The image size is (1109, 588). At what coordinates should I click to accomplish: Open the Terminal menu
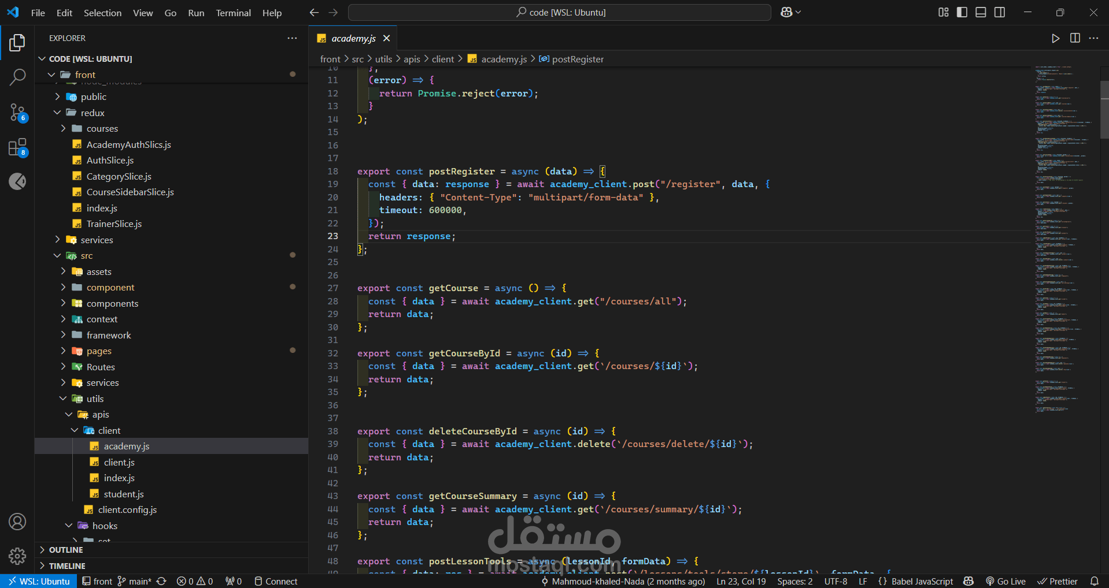[x=234, y=13]
